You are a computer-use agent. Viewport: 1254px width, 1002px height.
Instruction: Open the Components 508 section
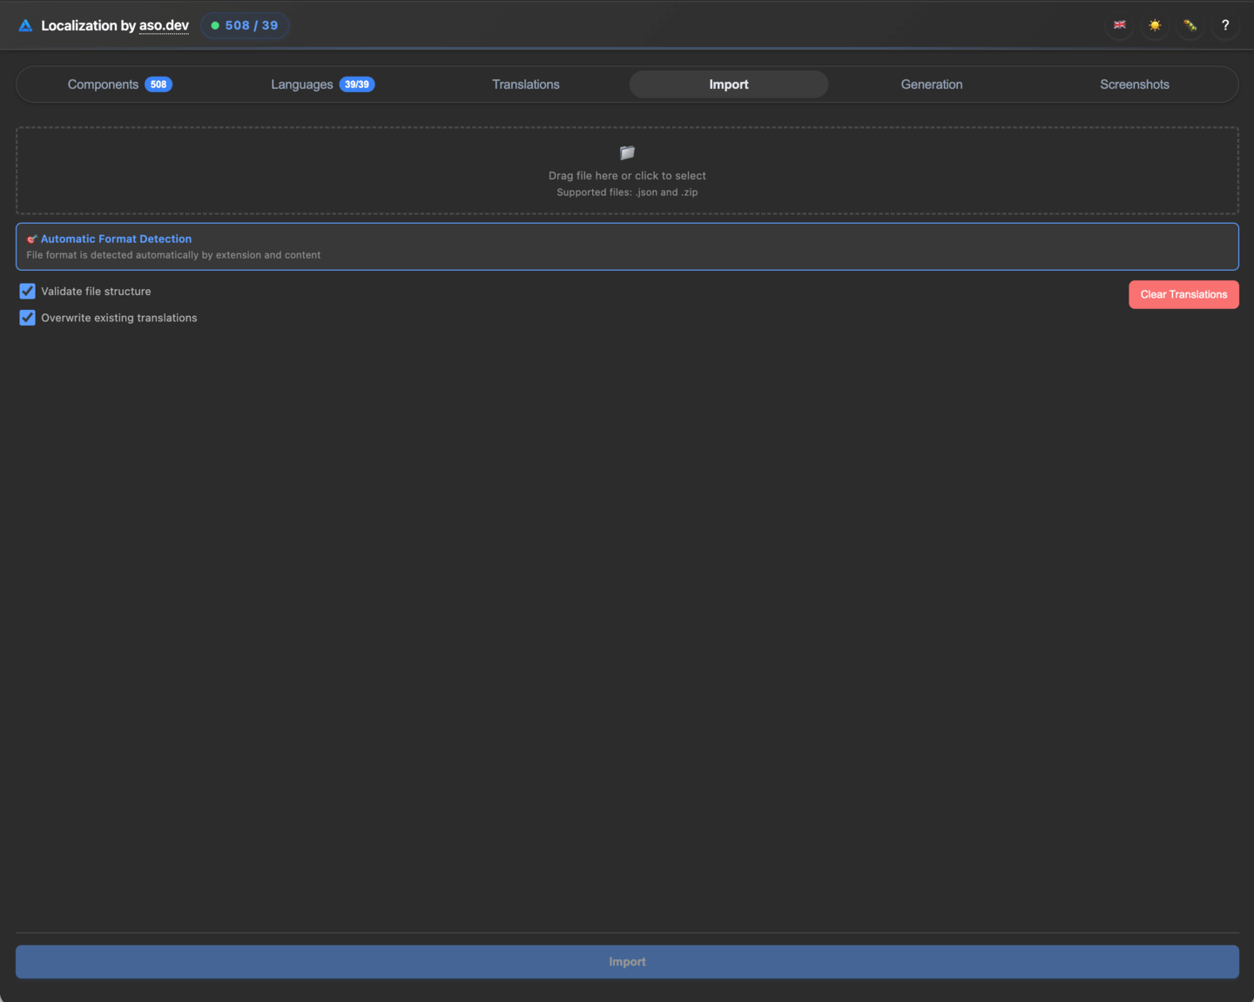[119, 84]
